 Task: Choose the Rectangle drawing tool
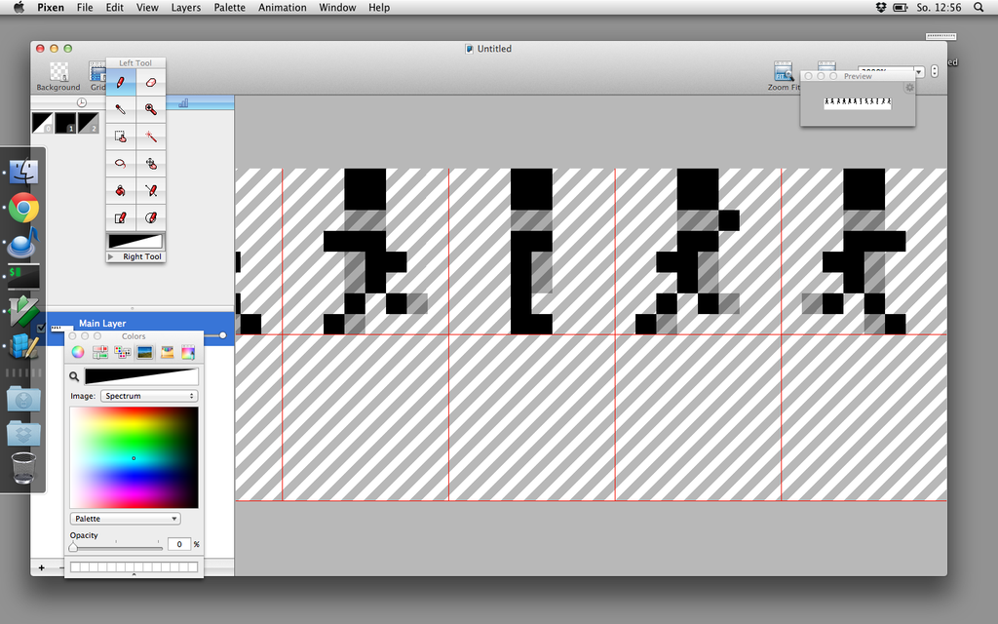[x=121, y=217]
